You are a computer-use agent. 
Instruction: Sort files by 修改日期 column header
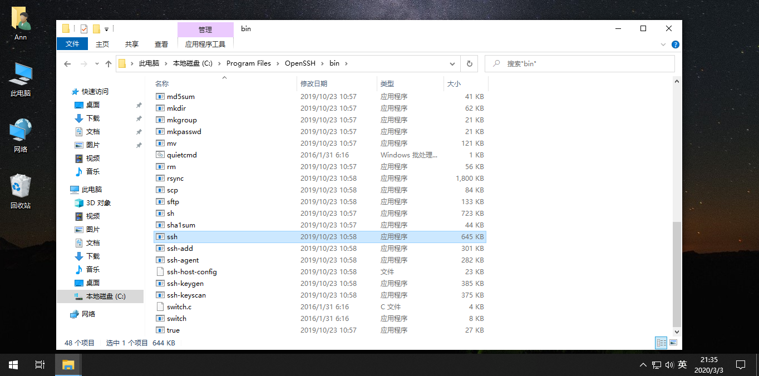point(337,84)
